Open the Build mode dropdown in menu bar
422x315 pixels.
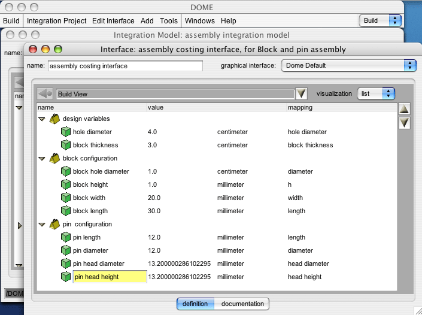(x=380, y=21)
